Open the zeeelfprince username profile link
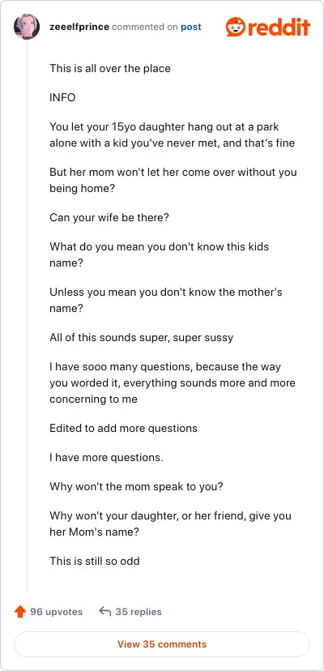Screen dimensions: 324x671 coord(79,27)
